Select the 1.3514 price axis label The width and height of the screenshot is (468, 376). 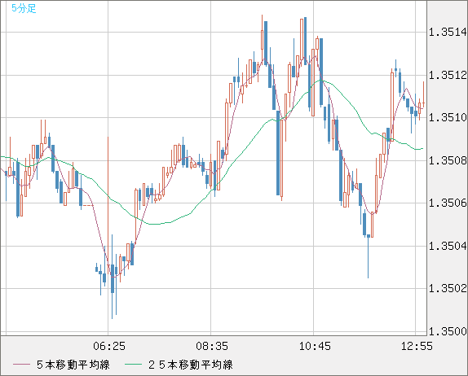(x=448, y=32)
